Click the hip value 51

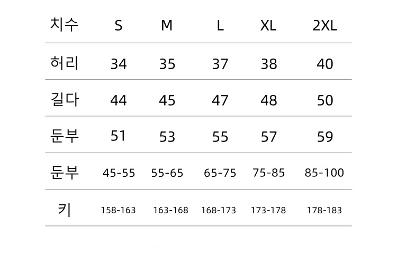pos(119,136)
